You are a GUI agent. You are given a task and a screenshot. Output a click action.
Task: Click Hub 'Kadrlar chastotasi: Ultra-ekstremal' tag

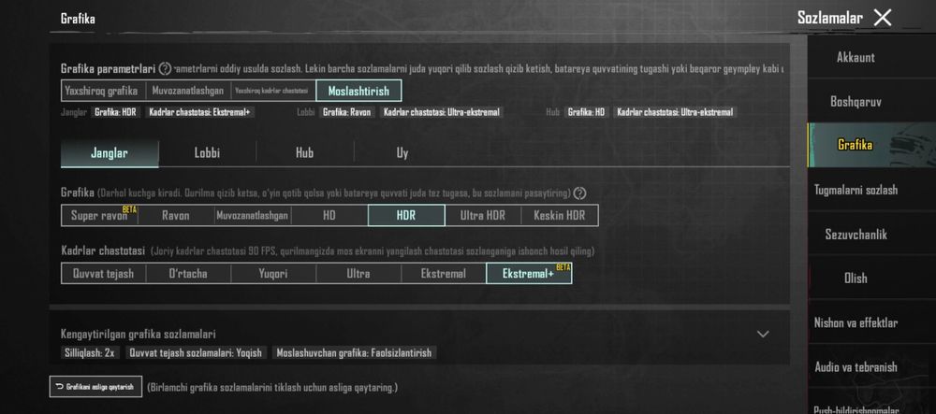pos(675,112)
